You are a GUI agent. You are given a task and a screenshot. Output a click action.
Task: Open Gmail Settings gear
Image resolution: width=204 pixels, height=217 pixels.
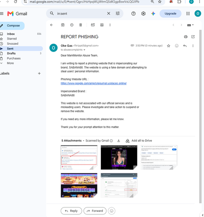click(143, 13)
